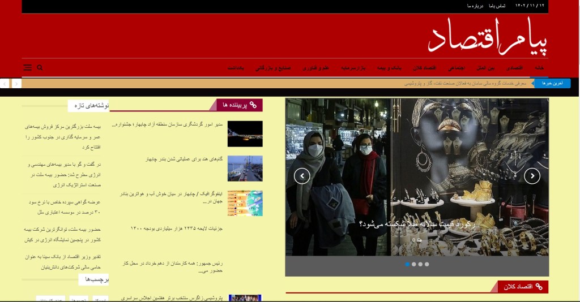The image size is (580, 302).
Task: Click the آخرین خبرها blue label
Action: tap(551, 83)
